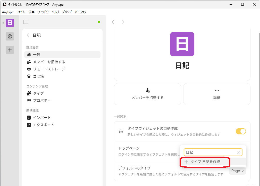Open the purple 日 space icon in the left rail
This screenshot has height=186, width=260.
(10, 23)
